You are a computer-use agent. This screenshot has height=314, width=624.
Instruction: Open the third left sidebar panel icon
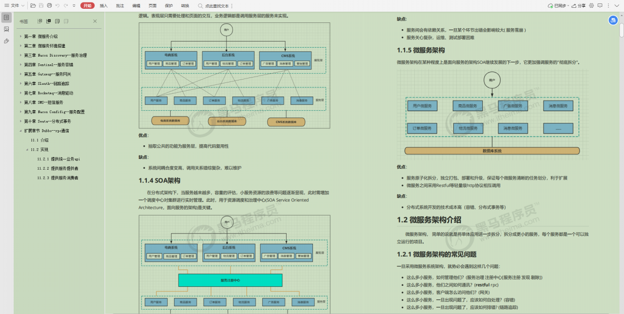pyautogui.click(x=6, y=40)
